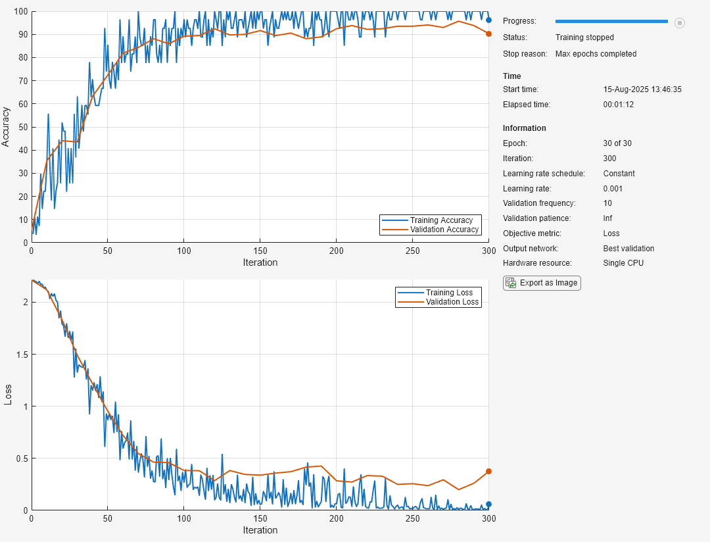Click the blue training progress bar
Viewport: 710px width, 542px height.
tap(611, 22)
